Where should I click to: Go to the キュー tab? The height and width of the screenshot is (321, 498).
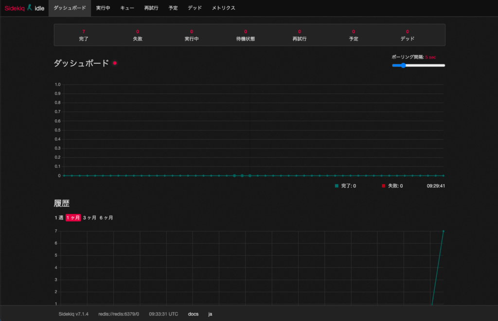(x=127, y=8)
